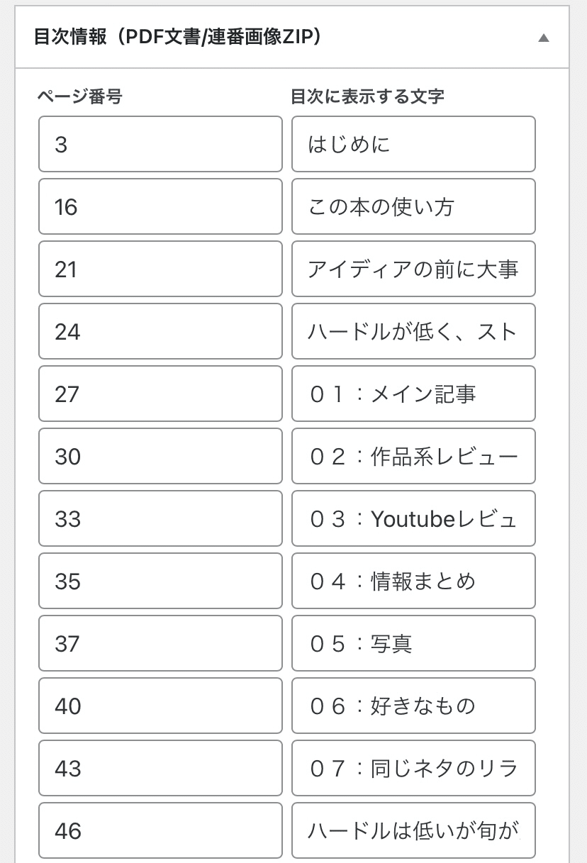Click the ０４：情報まとめ text field
The width and height of the screenshot is (587, 863).
click(x=413, y=581)
